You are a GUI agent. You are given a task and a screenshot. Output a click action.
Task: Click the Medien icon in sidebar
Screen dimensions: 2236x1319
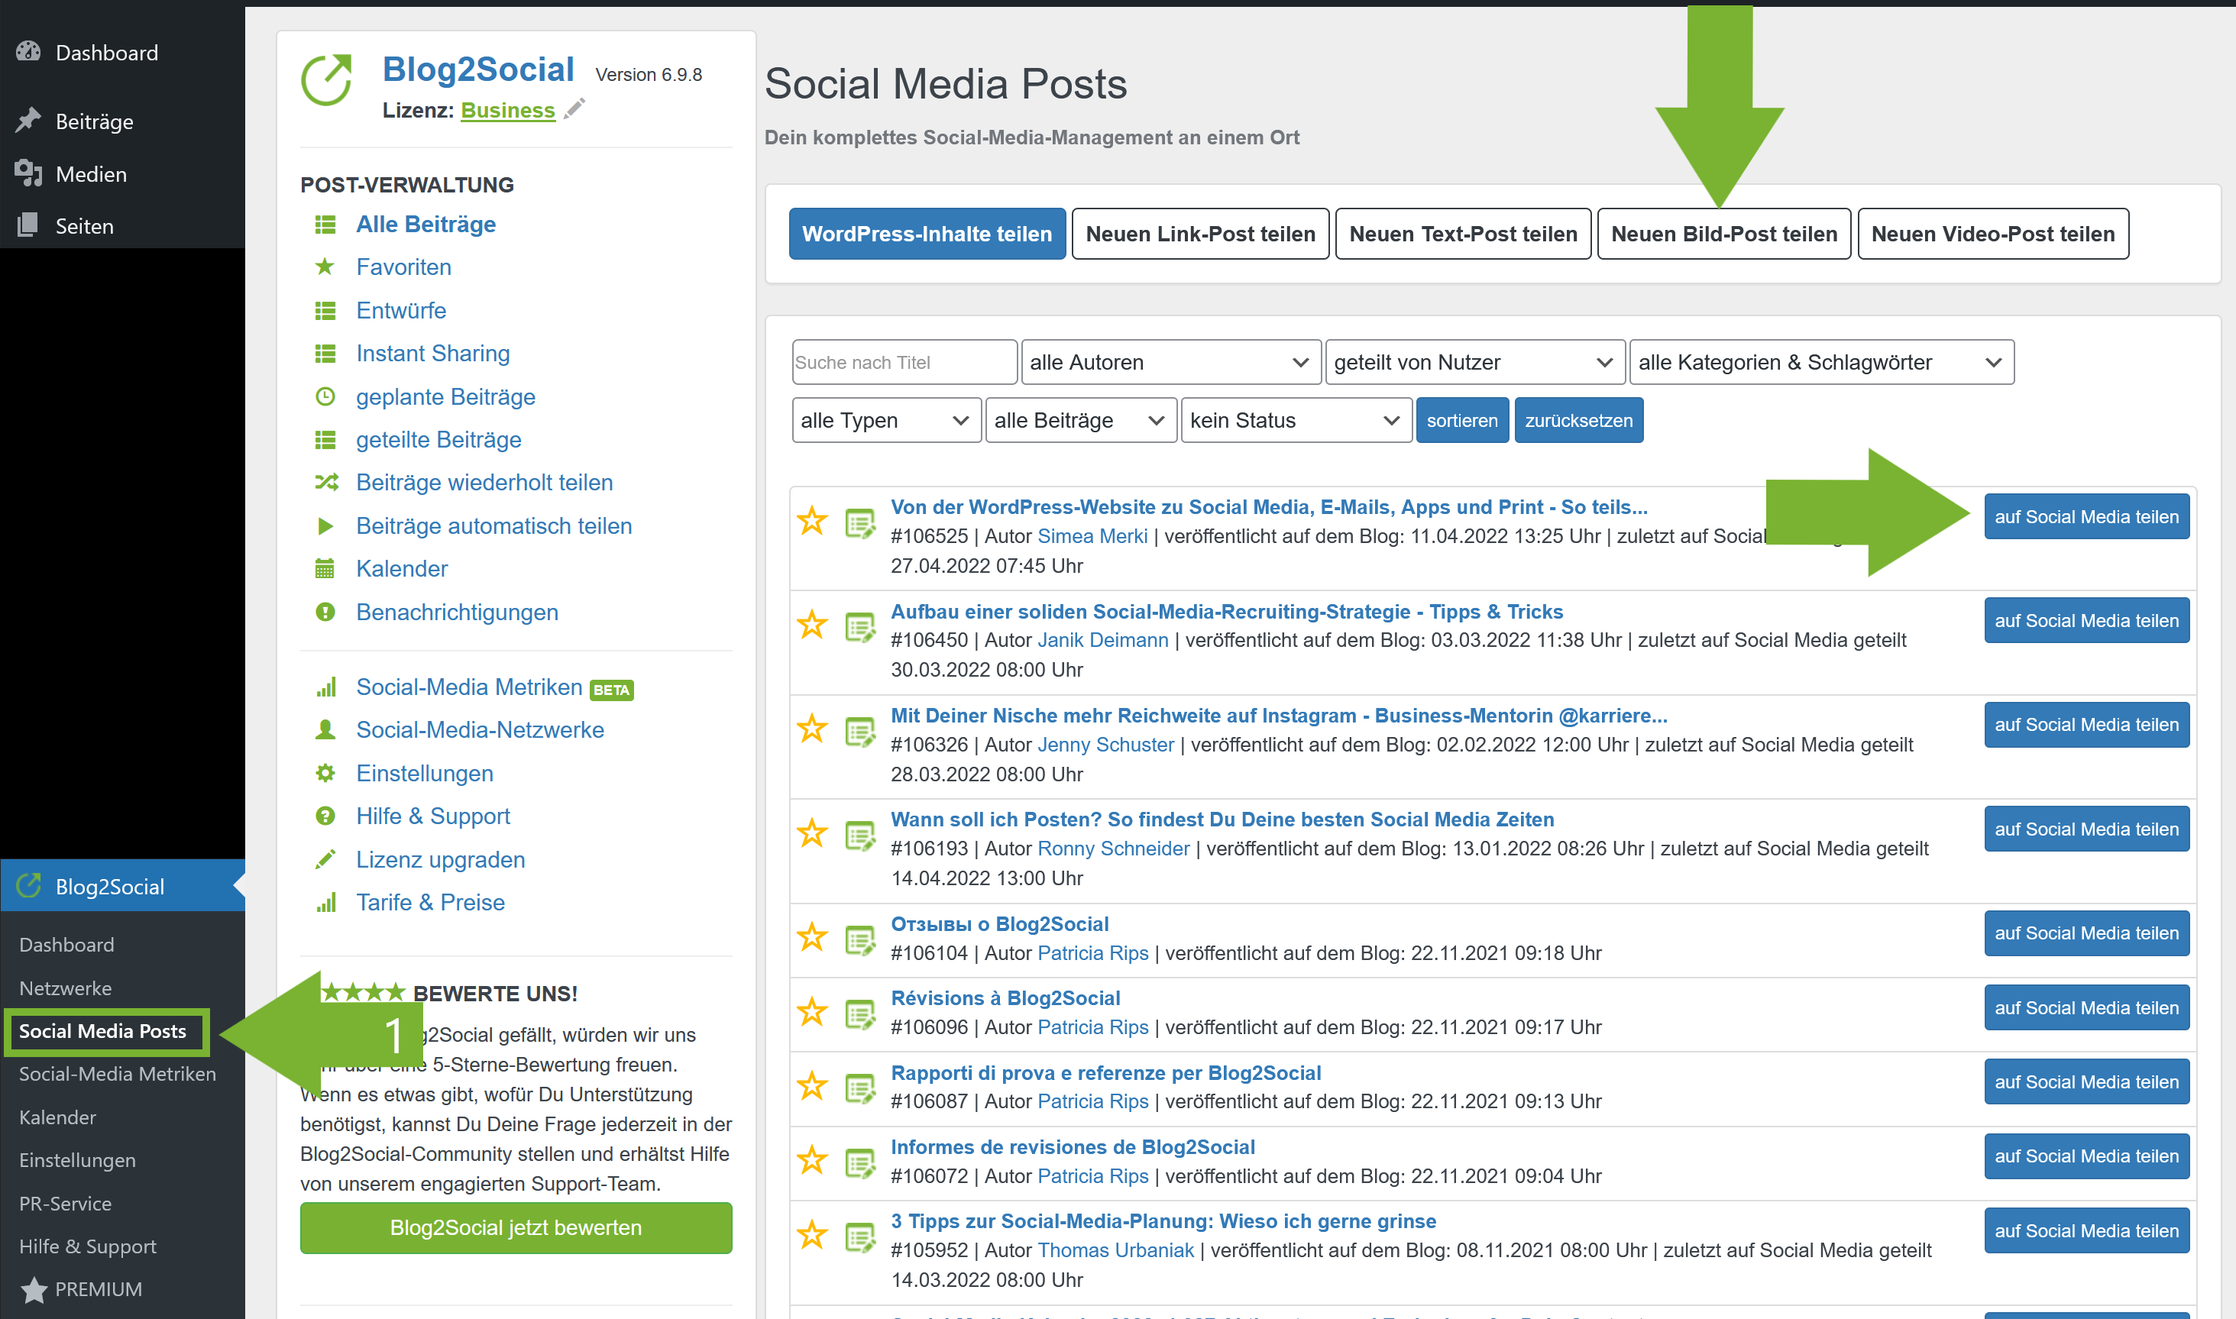[28, 173]
